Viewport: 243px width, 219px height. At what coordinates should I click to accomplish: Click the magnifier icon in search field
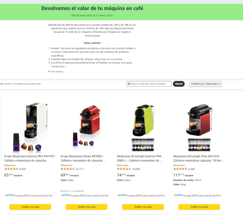pos(129,84)
